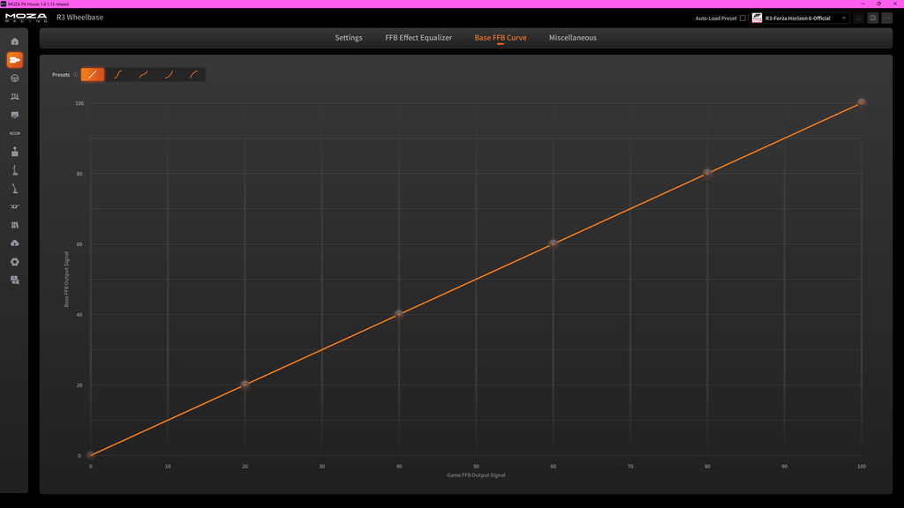Select the inverted S-curve FFB preset
Viewport: 904px width, 508px height.
click(143, 74)
